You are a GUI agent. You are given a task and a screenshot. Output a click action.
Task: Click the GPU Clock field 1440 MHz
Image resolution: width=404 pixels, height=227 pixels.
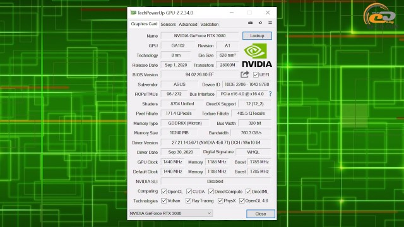pos(172,162)
